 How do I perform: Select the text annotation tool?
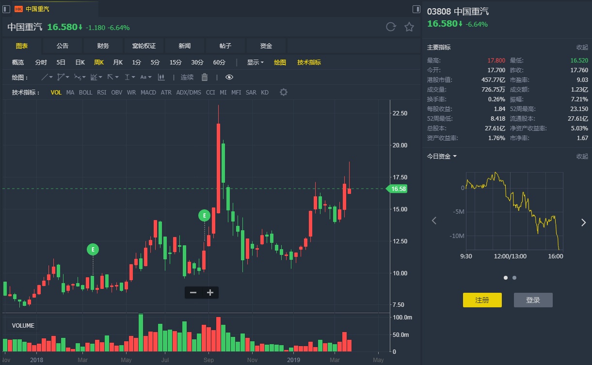click(x=144, y=77)
